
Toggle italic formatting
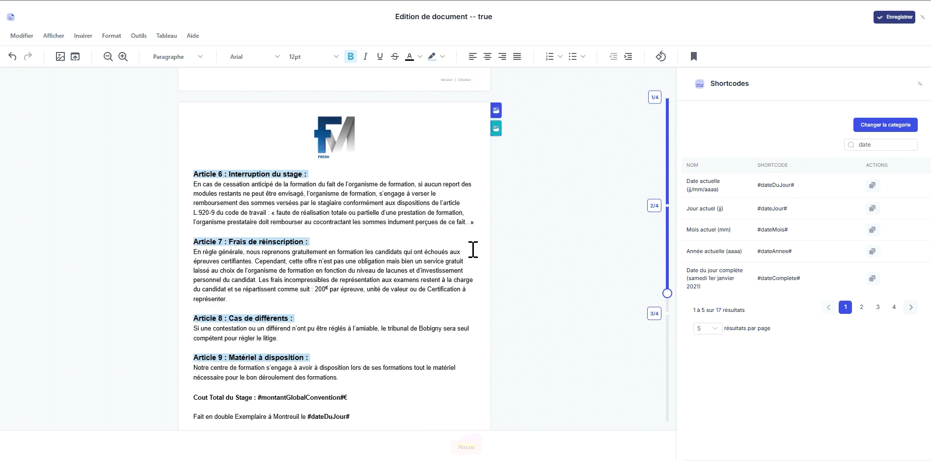365,56
